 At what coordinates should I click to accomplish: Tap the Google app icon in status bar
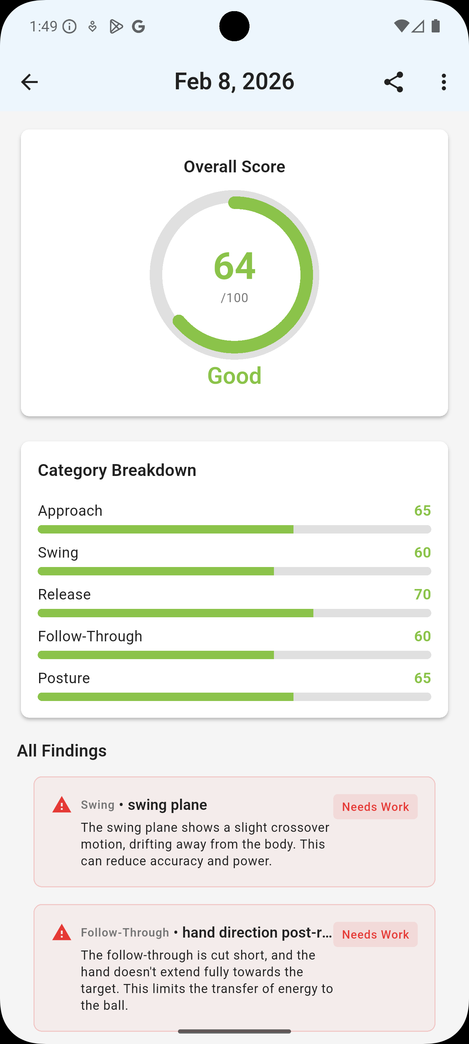coord(138,26)
